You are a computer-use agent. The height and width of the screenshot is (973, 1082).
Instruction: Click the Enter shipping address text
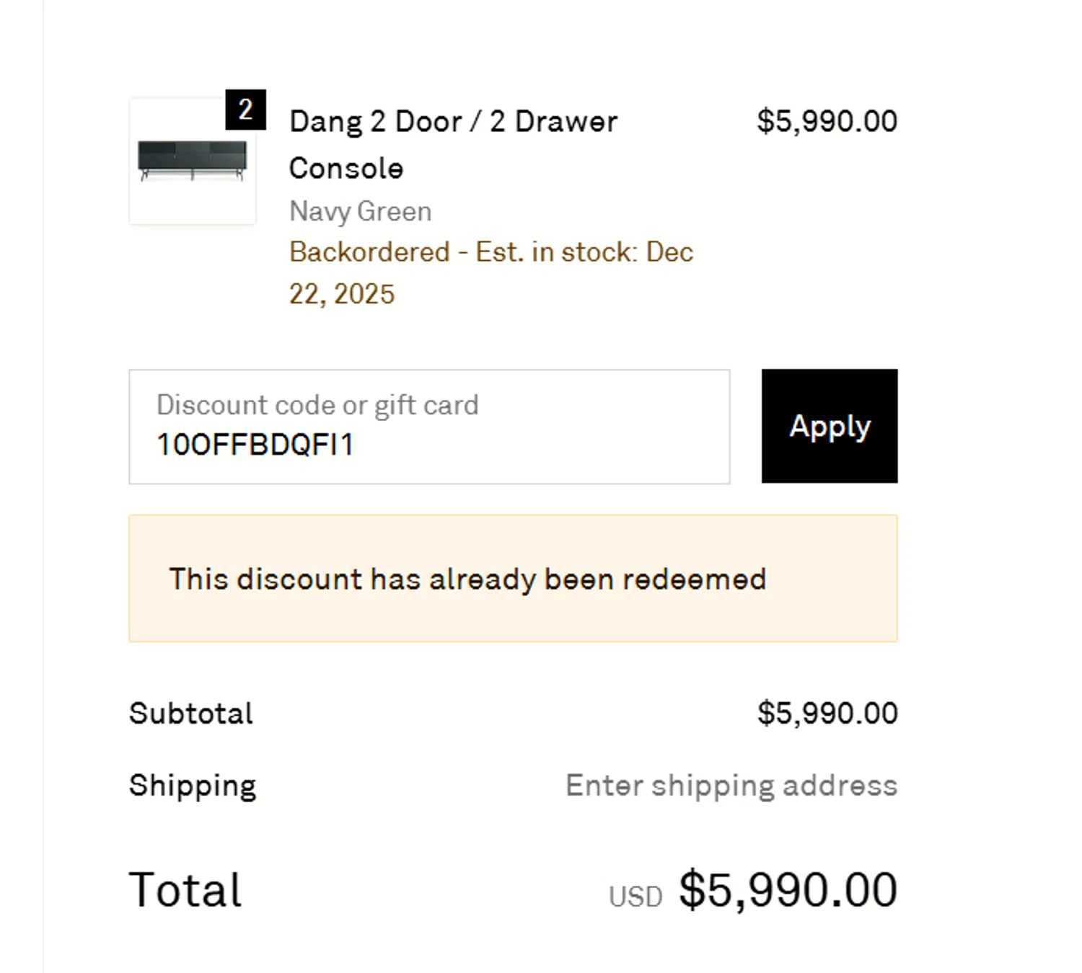click(x=731, y=785)
